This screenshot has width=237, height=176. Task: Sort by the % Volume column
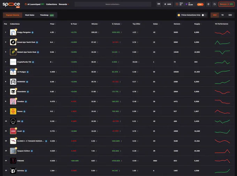click(116, 24)
